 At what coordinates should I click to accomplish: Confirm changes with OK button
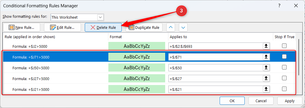click(x=232, y=101)
